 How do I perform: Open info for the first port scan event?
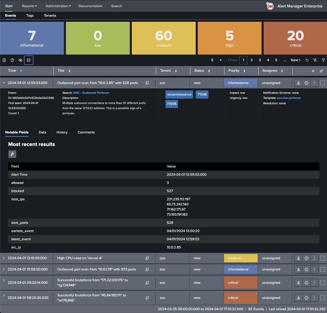click(x=306, y=83)
